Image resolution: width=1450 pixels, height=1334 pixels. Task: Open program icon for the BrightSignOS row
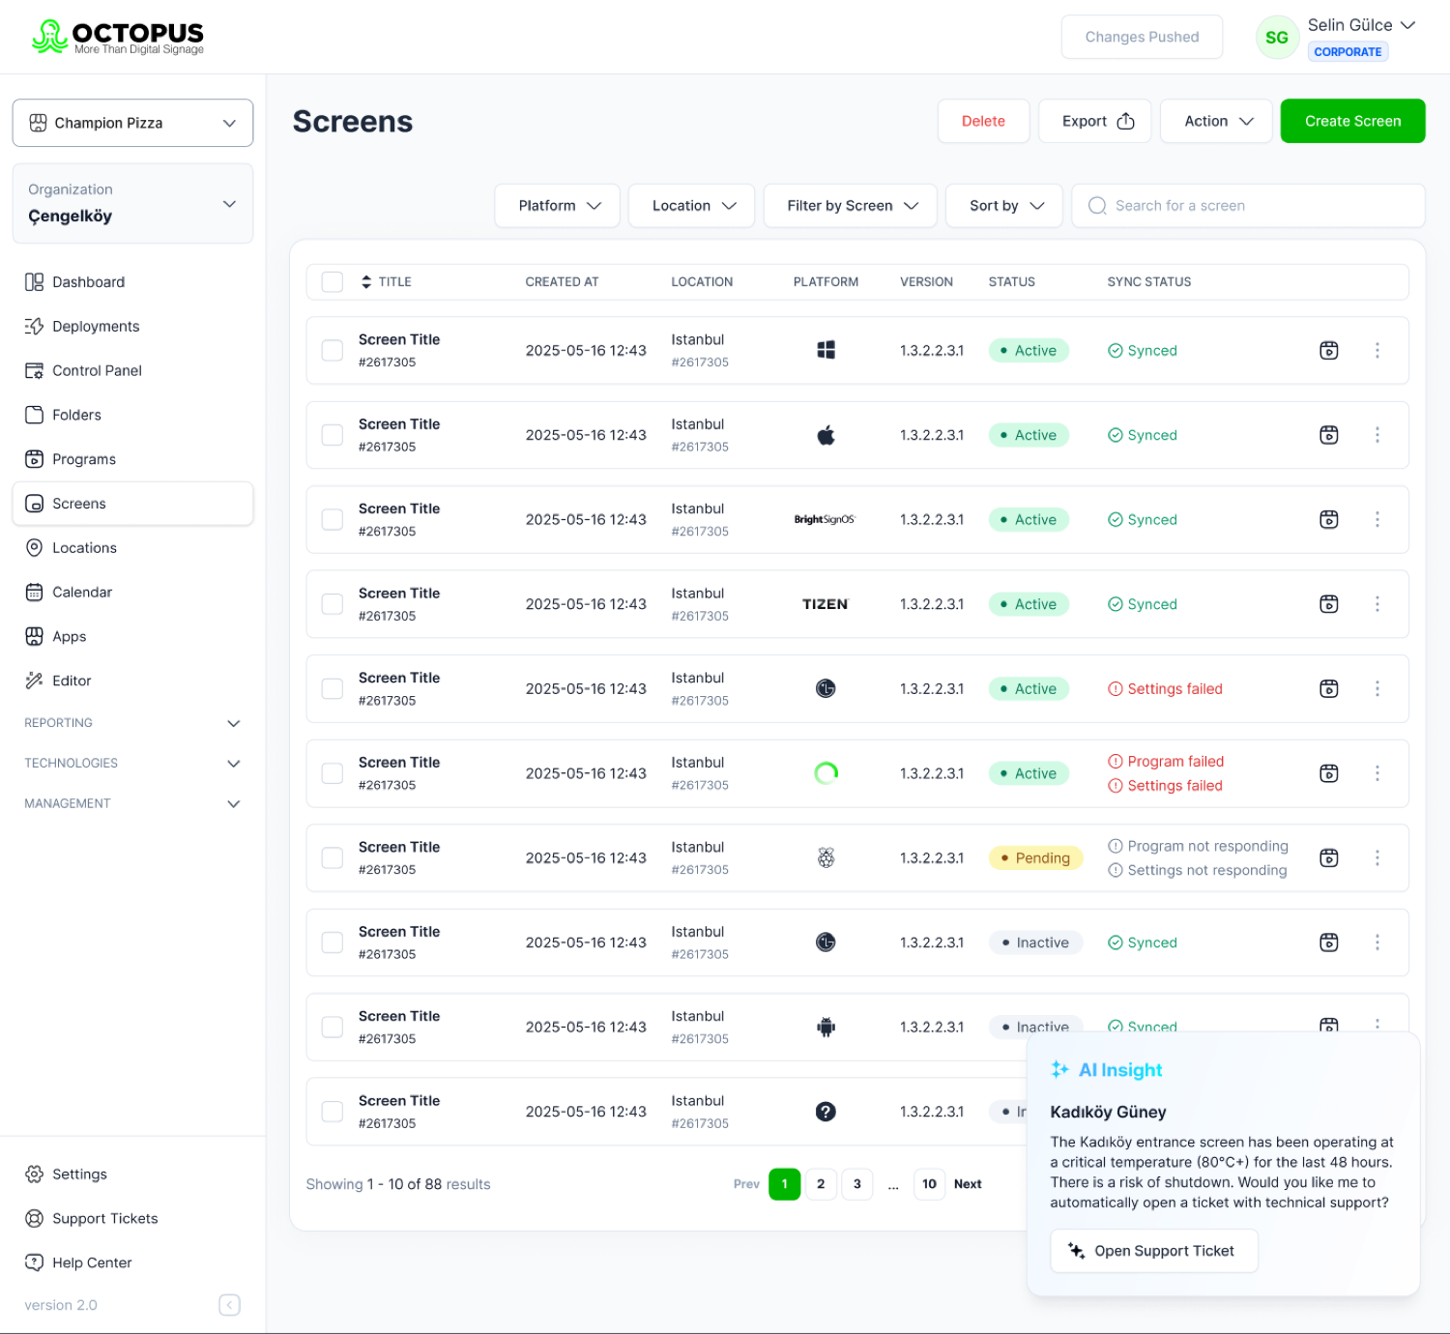[1329, 519]
